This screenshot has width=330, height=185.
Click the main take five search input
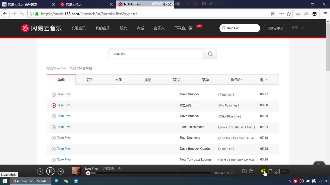pos(156,54)
